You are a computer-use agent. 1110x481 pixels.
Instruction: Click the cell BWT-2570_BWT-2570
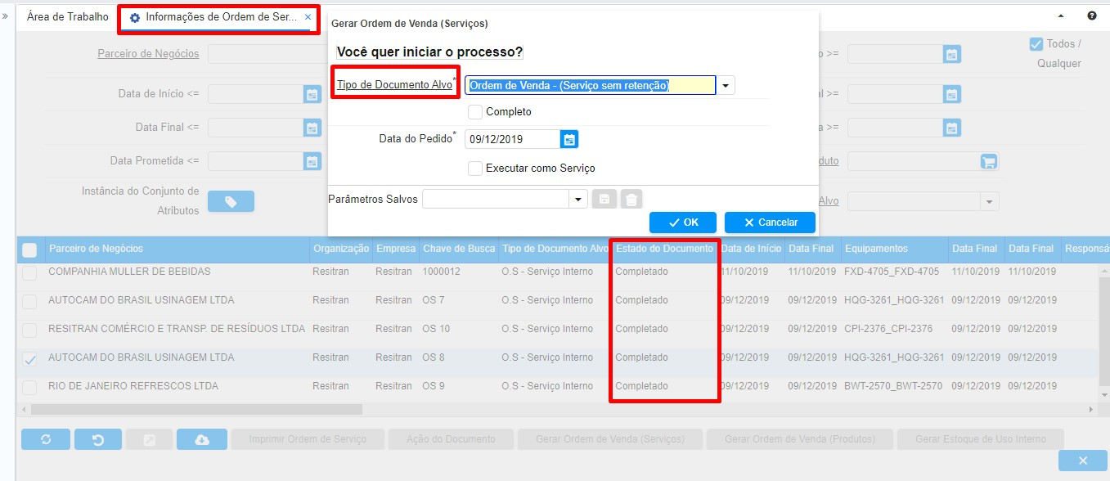click(x=893, y=386)
